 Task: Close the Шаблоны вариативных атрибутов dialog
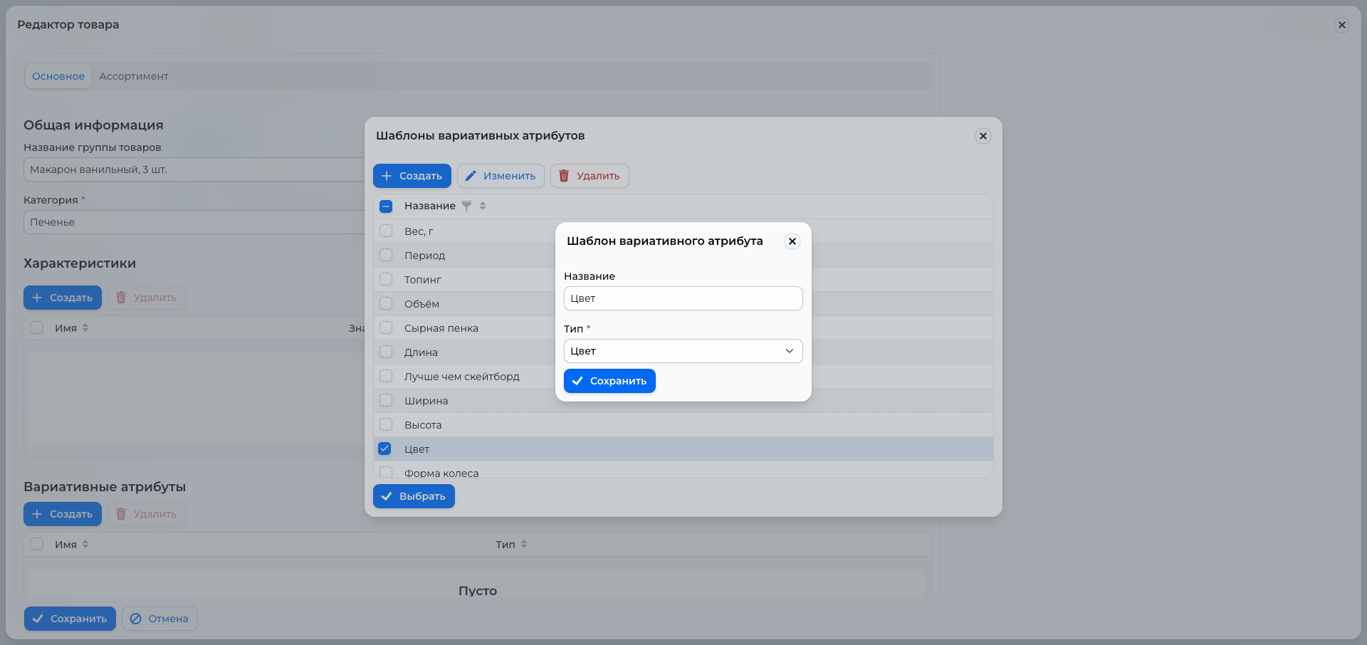pyautogui.click(x=983, y=136)
